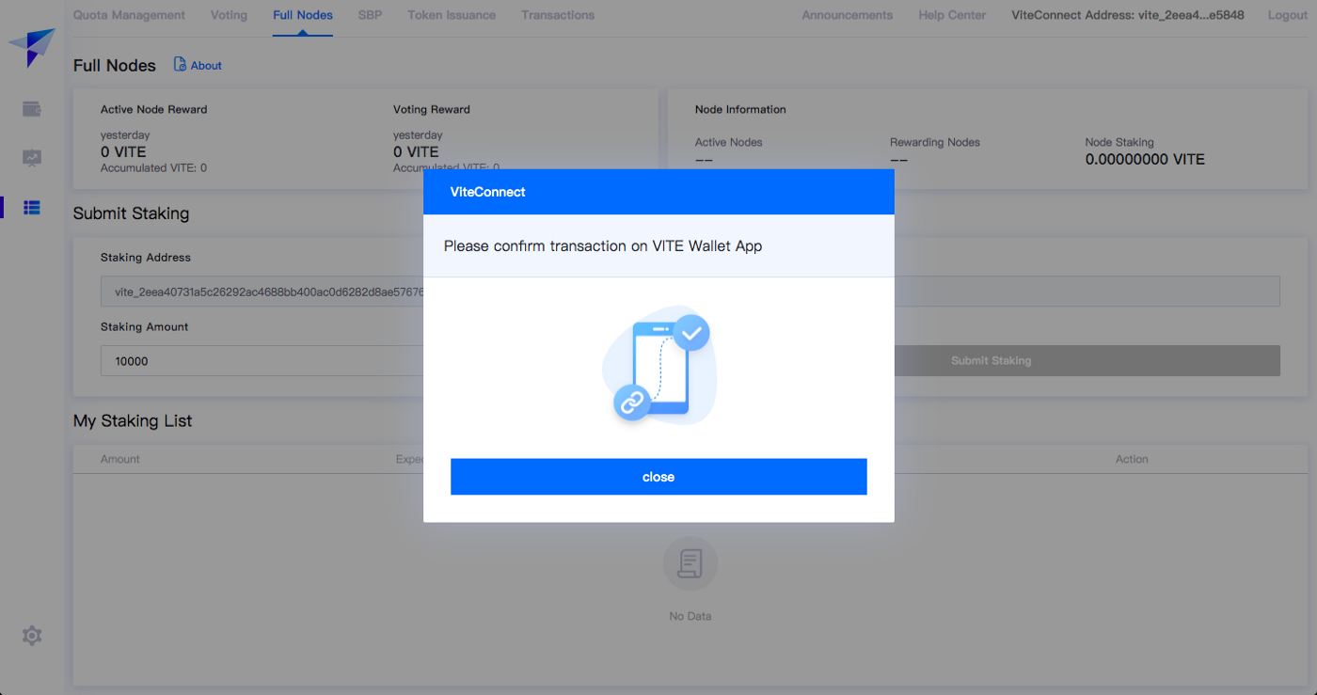The height and width of the screenshot is (695, 1317).
Task: Click the Node Information heading
Action: (x=740, y=109)
